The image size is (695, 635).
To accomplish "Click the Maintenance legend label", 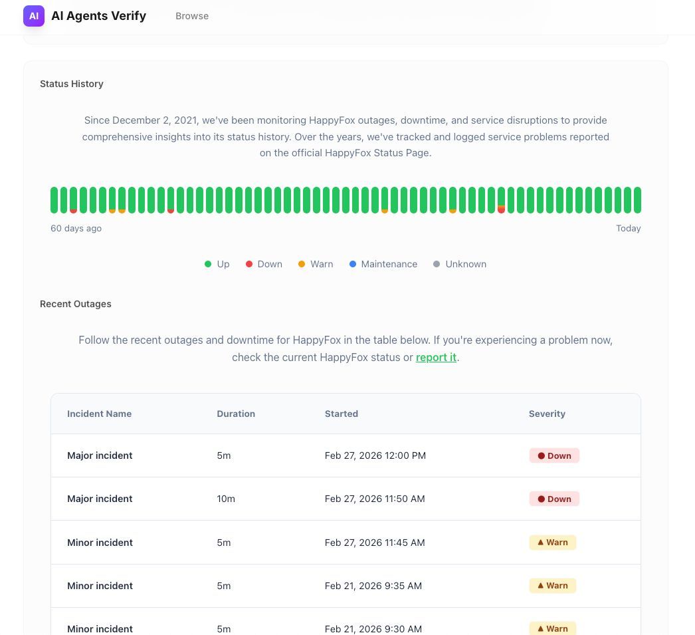I will pos(389,264).
